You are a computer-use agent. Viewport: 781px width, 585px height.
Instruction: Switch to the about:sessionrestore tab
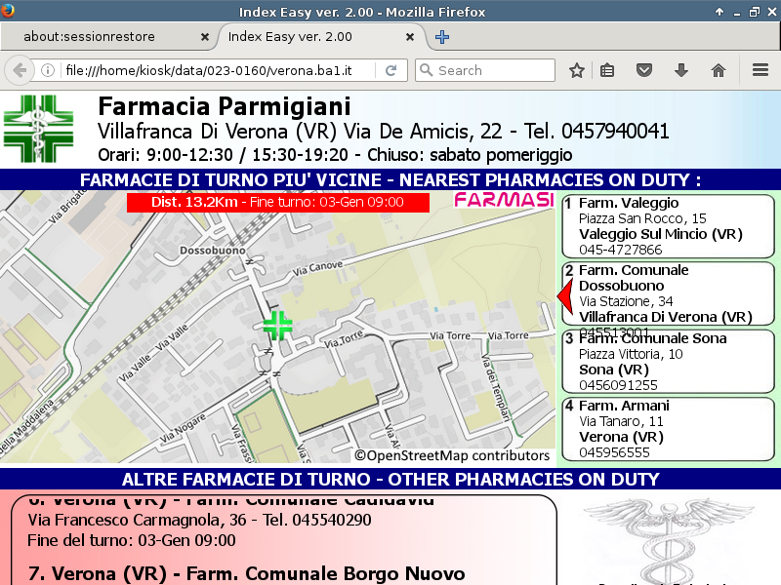[103, 37]
